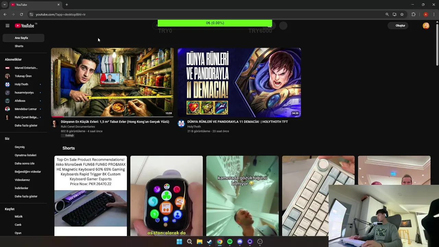
Task: Open Afelioss subscription channel
Action: (24, 101)
